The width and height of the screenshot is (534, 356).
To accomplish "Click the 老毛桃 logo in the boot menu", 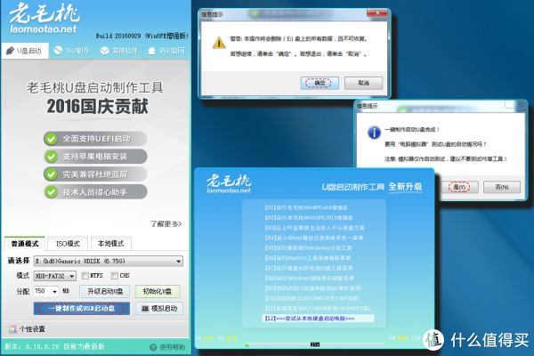I will pos(229,183).
